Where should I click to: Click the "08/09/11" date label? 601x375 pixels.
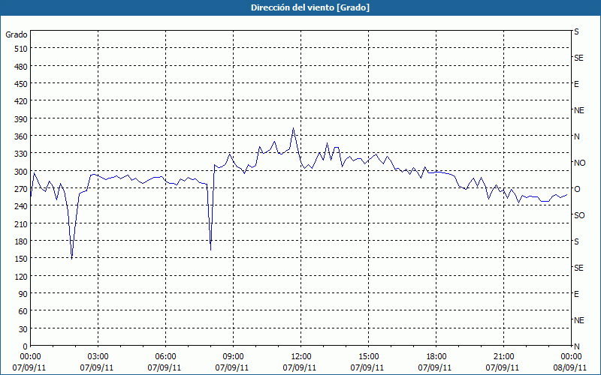coord(570,367)
